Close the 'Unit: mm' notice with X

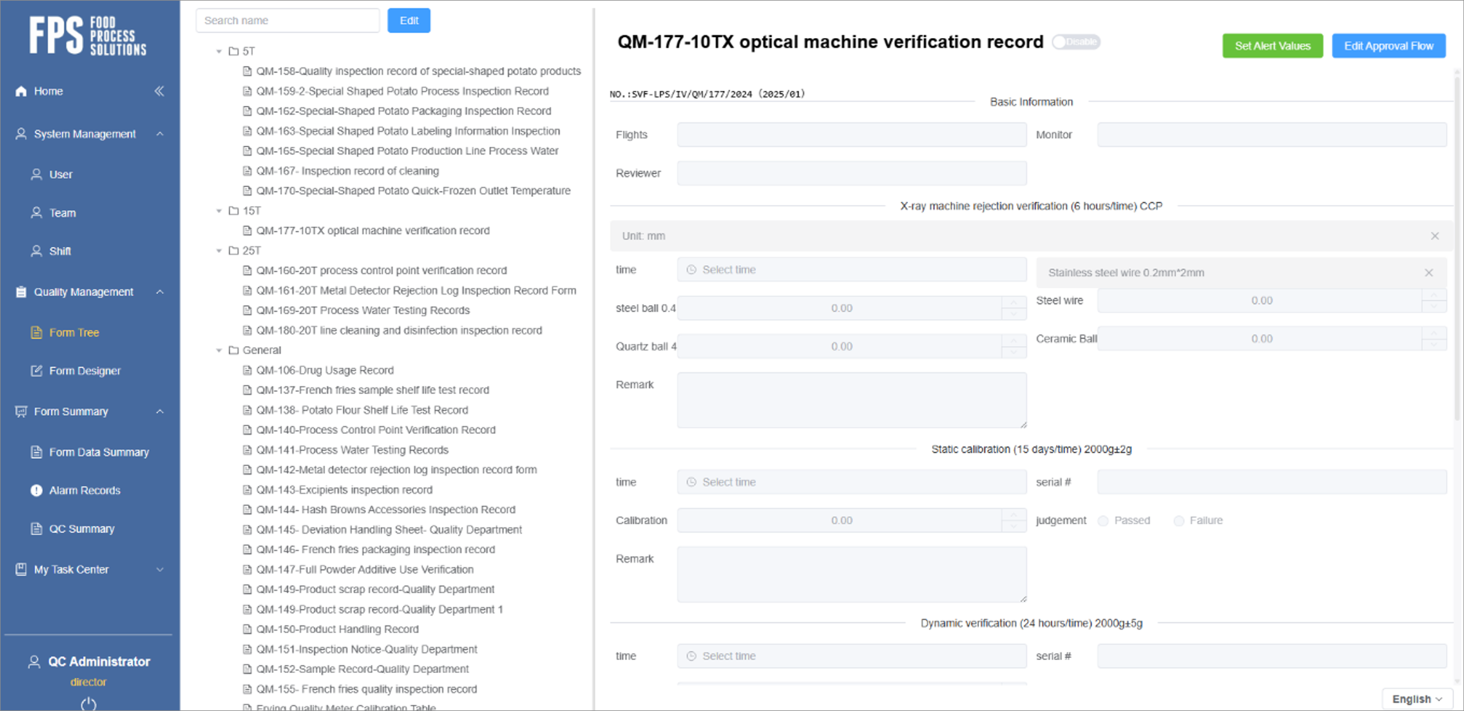point(1434,236)
